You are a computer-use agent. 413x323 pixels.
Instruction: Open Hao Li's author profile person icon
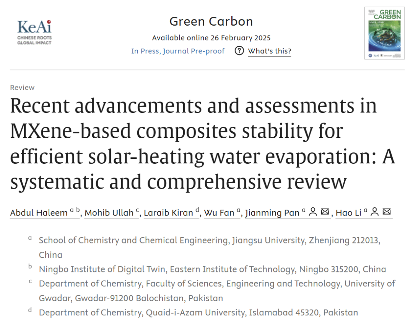click(375, 212)
